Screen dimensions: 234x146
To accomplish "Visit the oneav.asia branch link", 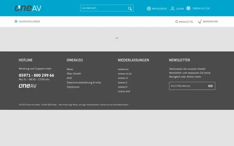I will [124, 91].
